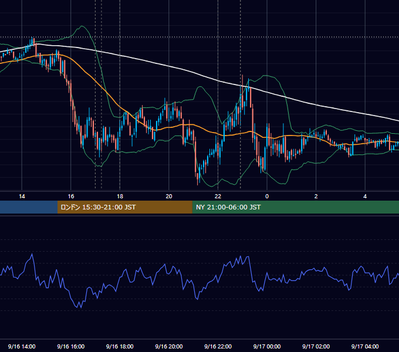Click the 18 hour axis label
Screen dimensions: 399x352
pos(120,197)
